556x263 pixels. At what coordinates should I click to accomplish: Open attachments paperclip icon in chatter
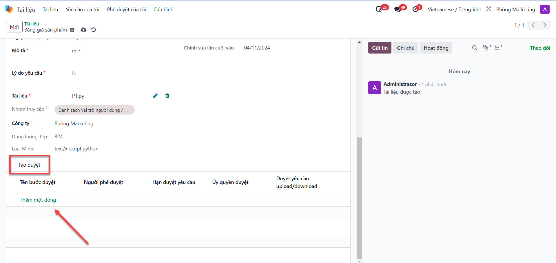486,48
